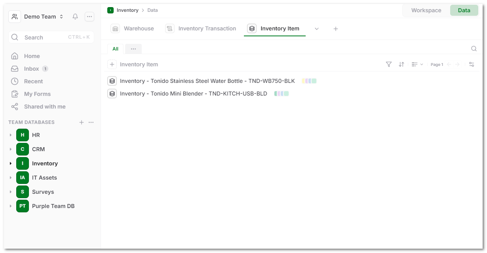This screenshot has height=253, width=487.
Task: Open Tonido Mini Blender inventory record
Action: pos(193,94)
